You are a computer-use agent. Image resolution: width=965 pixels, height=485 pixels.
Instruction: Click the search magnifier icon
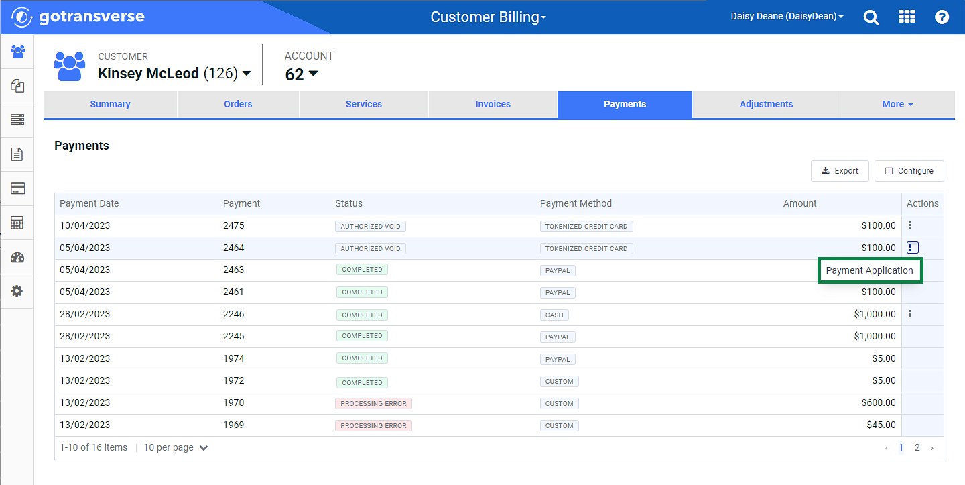tap(871, 17)
